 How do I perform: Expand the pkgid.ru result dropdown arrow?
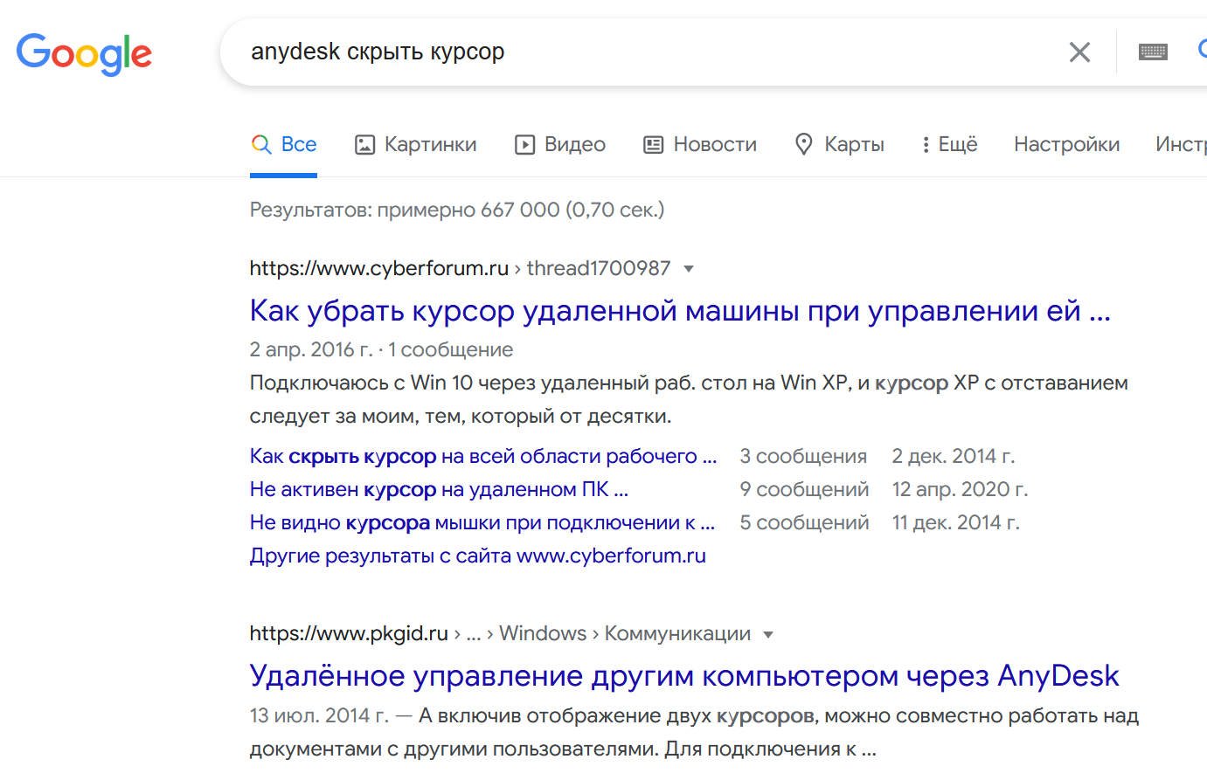click(768, 635)
